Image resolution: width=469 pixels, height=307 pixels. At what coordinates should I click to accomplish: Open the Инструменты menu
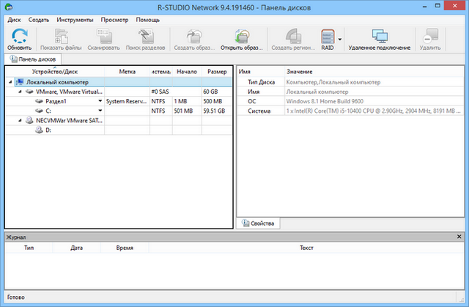(x=75, y=19)
